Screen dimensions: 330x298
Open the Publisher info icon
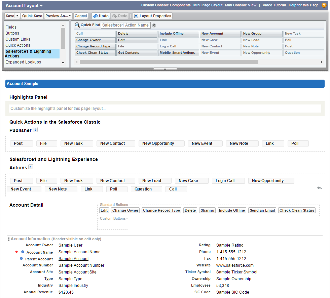pyautogui.click(x=35, y=130)
